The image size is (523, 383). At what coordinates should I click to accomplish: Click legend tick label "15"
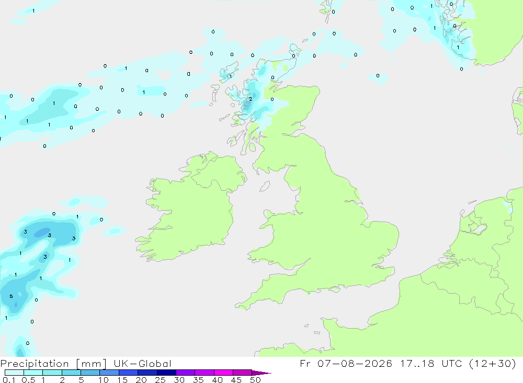point(122,380)
